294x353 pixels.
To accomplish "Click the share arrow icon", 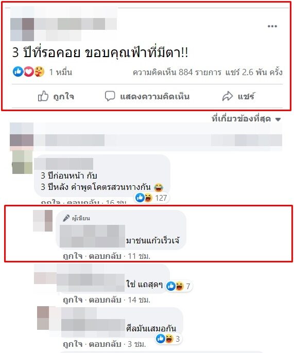I will tap(228, 96).
